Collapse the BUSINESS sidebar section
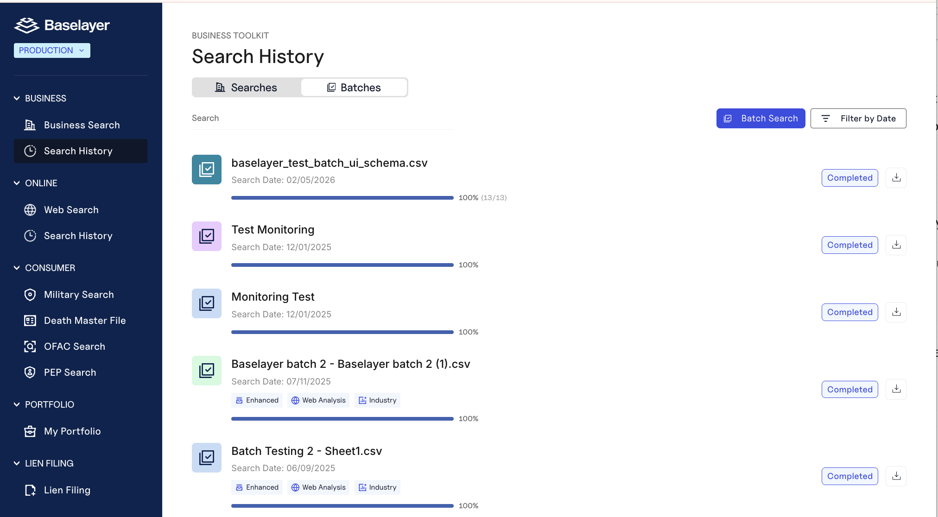The height and width of the screenshot is (517, 938). pos(17,98)
